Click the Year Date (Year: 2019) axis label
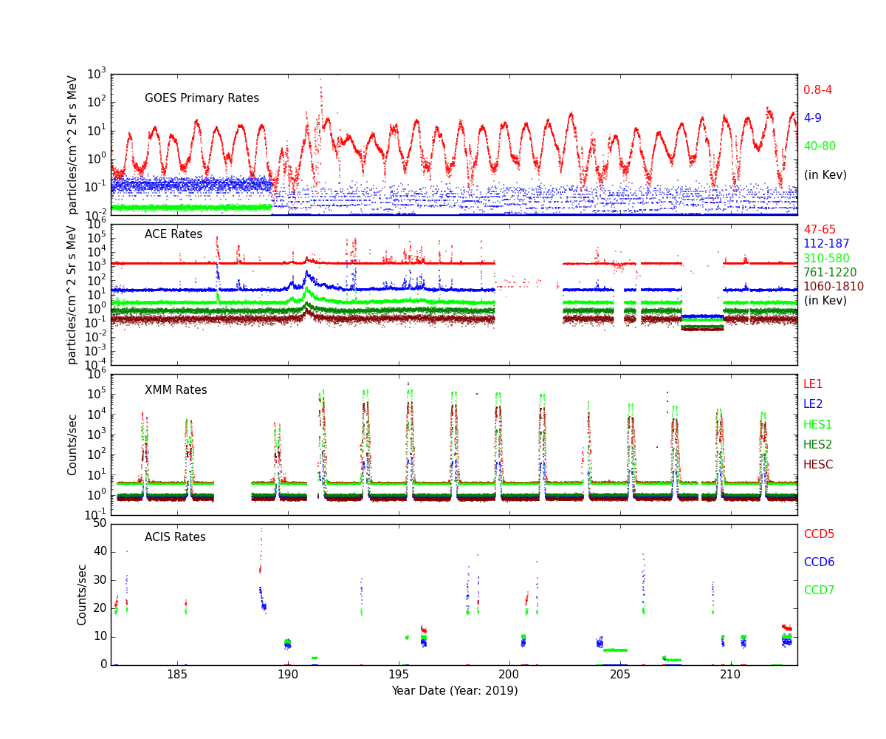Screen dimensions: 886x739 pyautogui.click(x=454, y=691)
